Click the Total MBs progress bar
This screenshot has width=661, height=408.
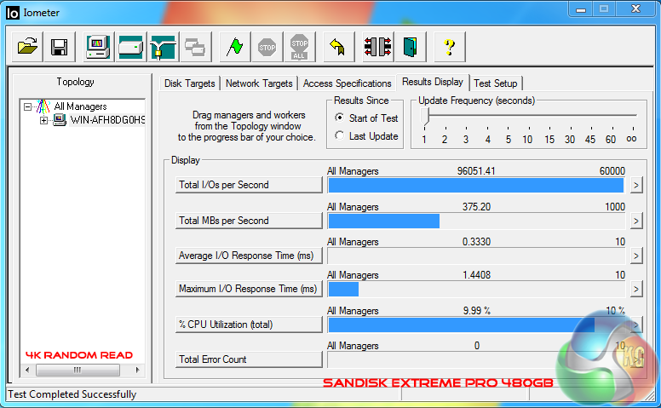(x=476, y=221)
